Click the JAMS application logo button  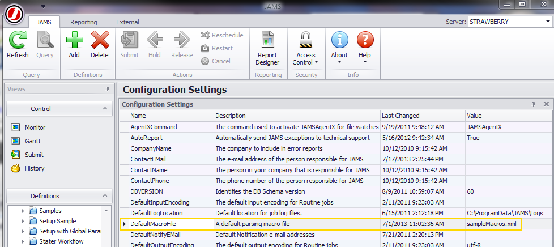click(x=14, y=14)
